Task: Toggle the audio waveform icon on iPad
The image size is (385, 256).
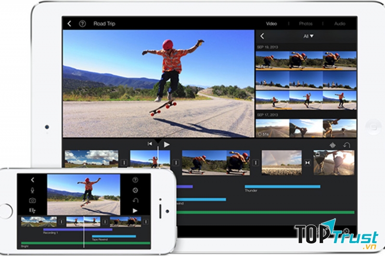Action: point(333,145)
